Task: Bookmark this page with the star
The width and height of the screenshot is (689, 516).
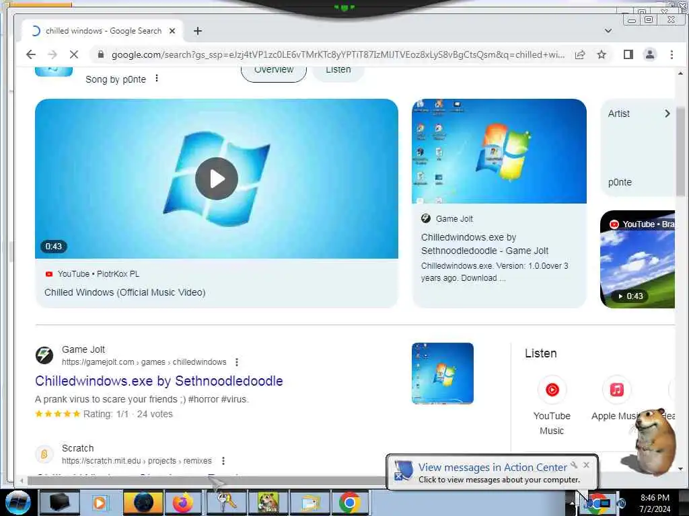Action: (602, 54)
